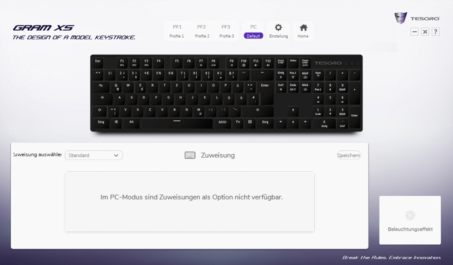Click the dropdown chevron arrow
The height and width of the screenshot is (265, 453).
116,156
